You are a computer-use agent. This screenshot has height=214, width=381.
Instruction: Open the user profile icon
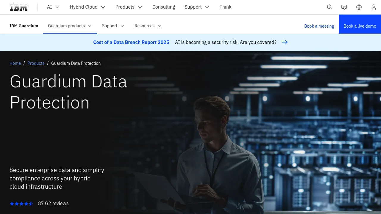tap(374, 7)
